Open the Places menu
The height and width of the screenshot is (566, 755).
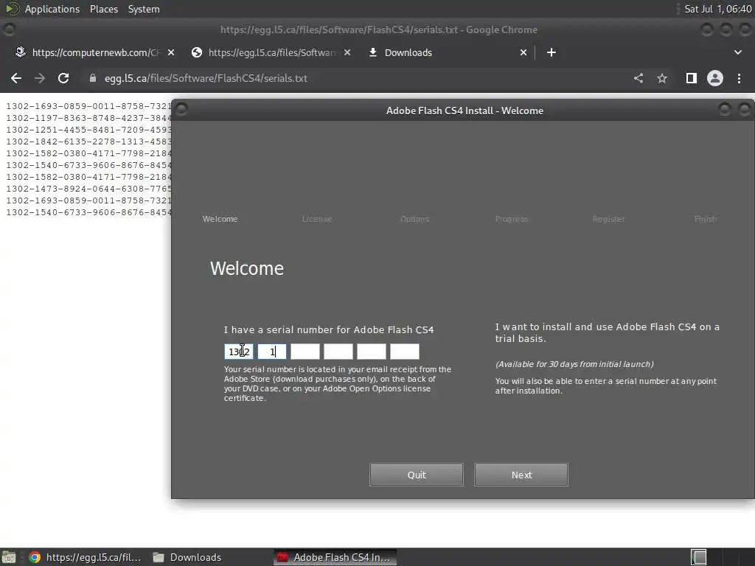(104, 9)
